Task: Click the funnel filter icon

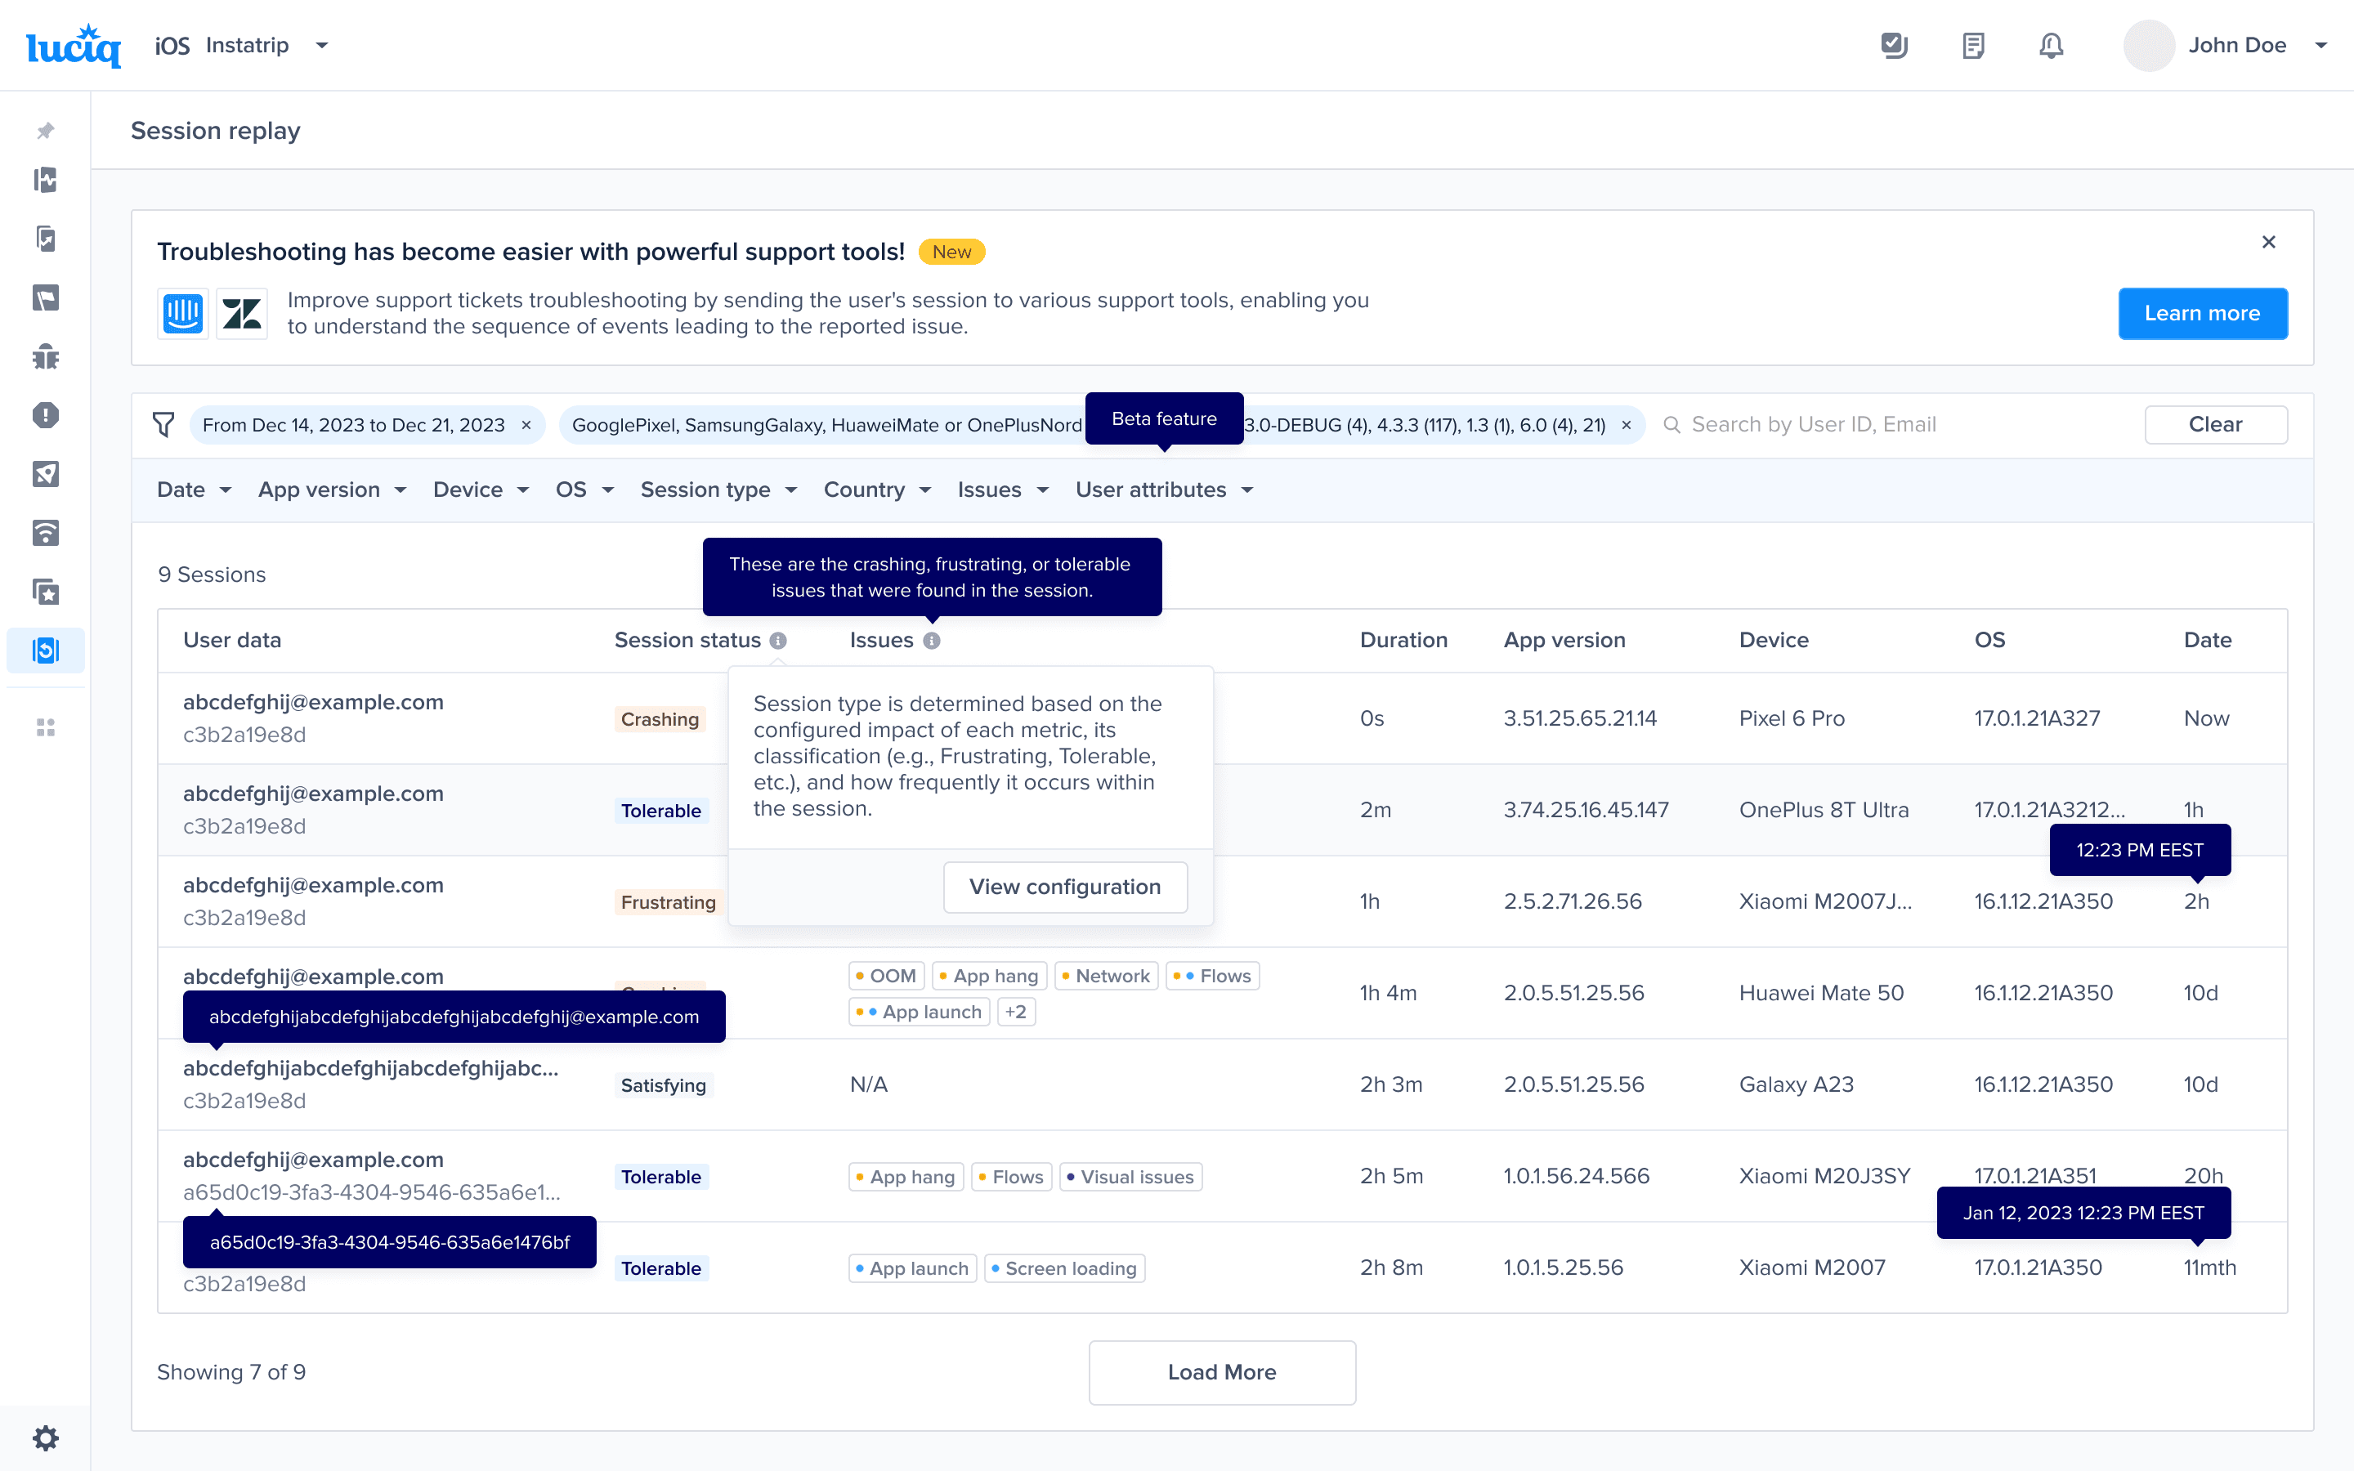Action: 163,425
